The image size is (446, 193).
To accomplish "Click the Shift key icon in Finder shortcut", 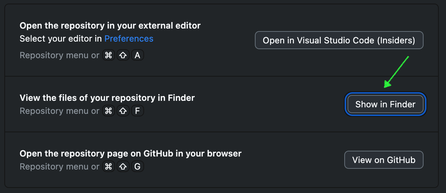I will click(123, 111).
